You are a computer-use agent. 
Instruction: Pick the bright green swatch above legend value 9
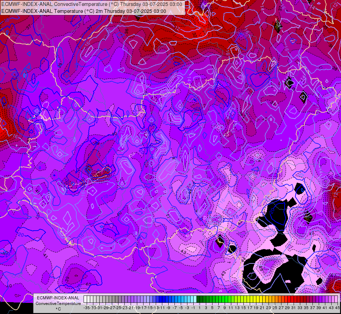(223, 299)
